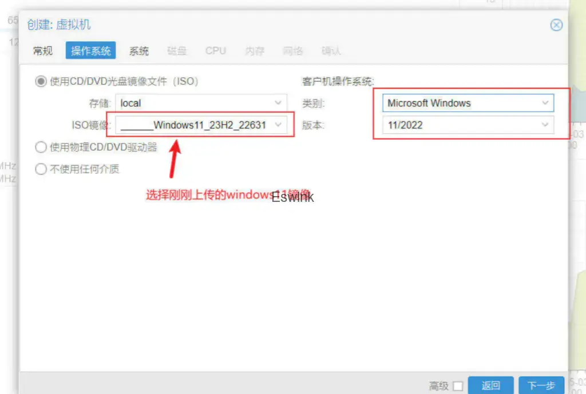The height and width of the screenshot is (394, 586).
Task: Close the Create Virtual Machine dialog
Action: tap(556, 25)
